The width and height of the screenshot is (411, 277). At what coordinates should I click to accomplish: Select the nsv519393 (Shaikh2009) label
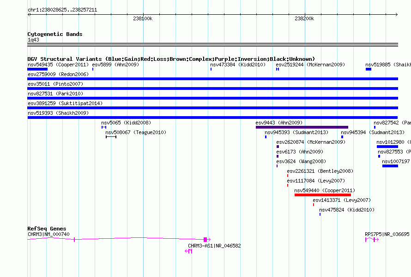(x=58, y=113)
